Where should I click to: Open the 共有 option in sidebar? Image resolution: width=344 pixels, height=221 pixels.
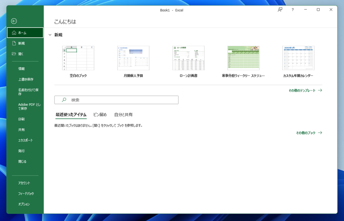(25, 129)
